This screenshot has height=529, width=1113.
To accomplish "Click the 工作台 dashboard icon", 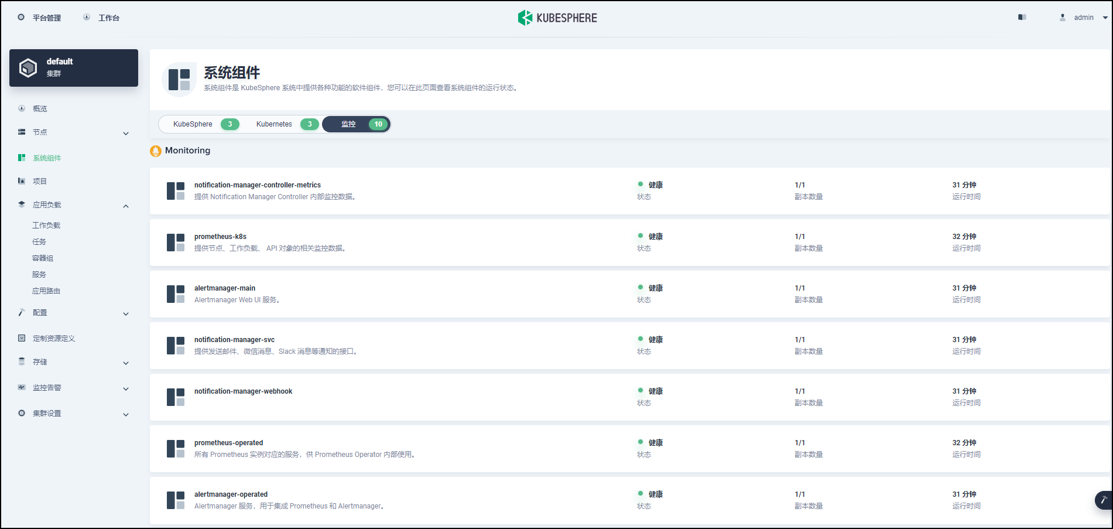I will 87,17.
